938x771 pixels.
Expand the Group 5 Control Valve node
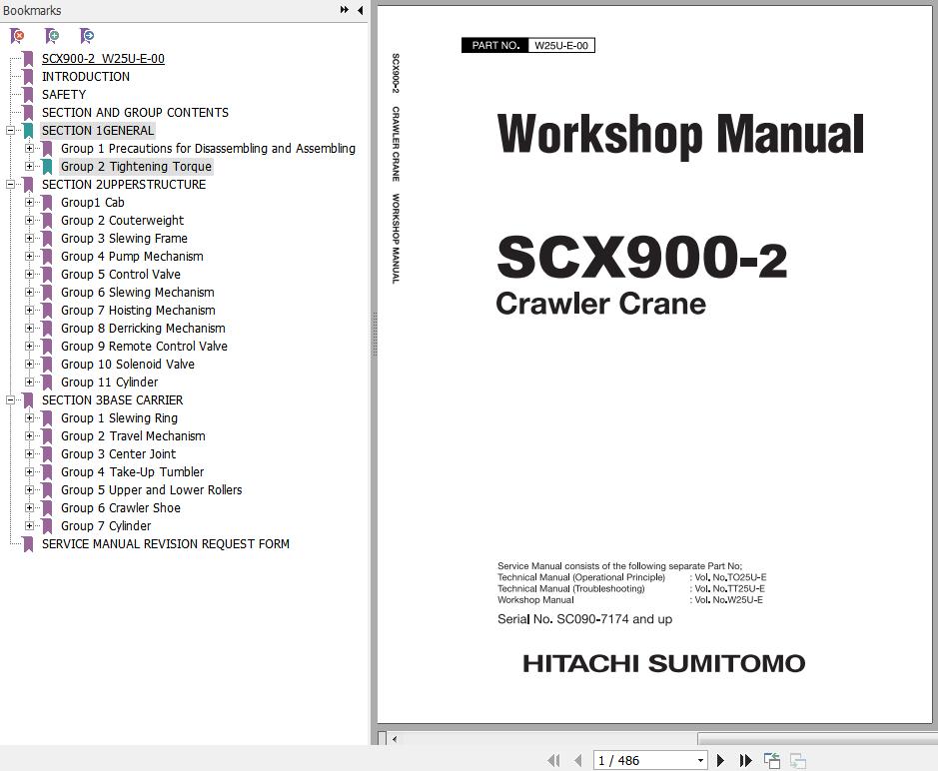click(29, 274)
